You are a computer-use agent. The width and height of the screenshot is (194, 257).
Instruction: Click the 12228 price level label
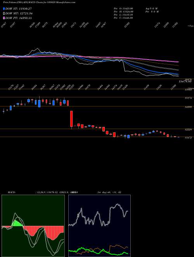click(x=188, y=130)
